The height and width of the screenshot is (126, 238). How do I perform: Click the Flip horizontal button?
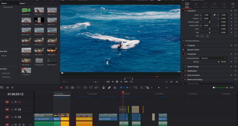click(202, 36)
